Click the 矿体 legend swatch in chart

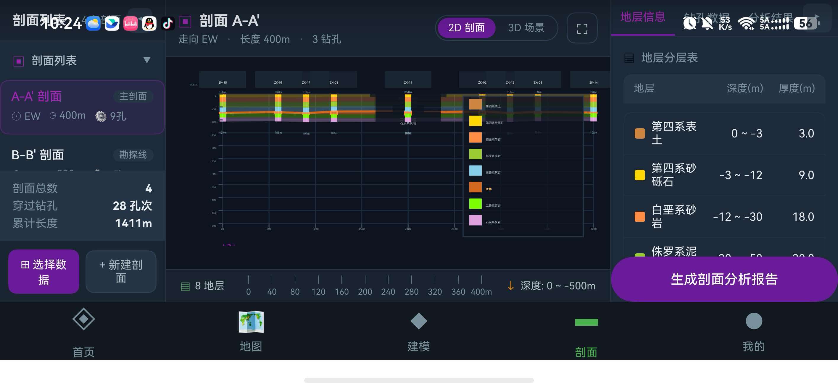pyautogui.click(x=475, y=187)
